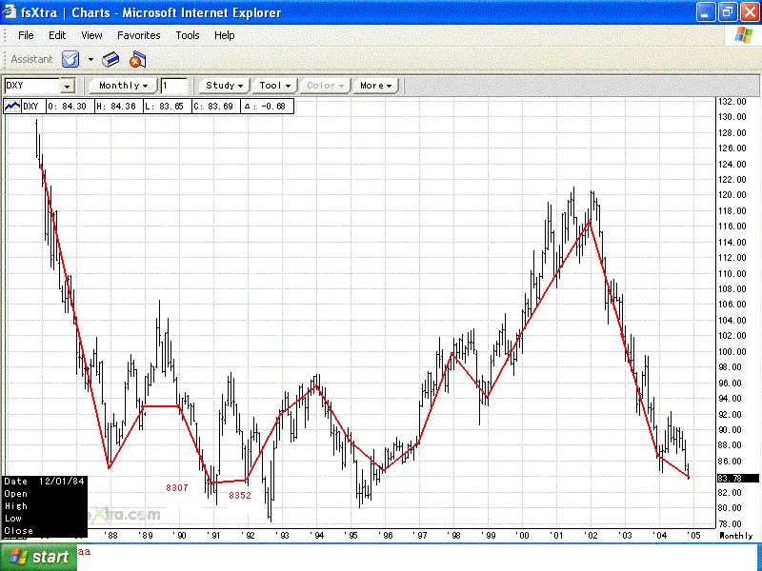Screen dimensions: 762x571
Task: Click the 132.00 price axis label
Action: click(x=732, y=102)
